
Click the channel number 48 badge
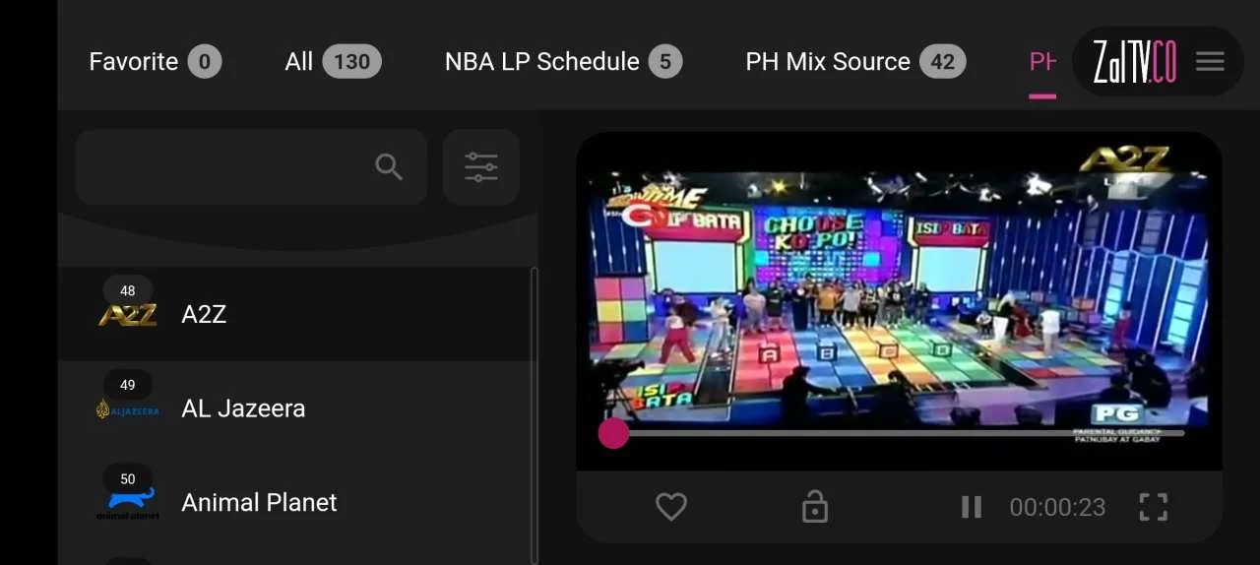[x=128, y=290]
